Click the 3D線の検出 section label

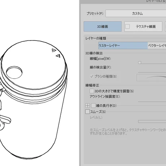[x=94, y=53]
